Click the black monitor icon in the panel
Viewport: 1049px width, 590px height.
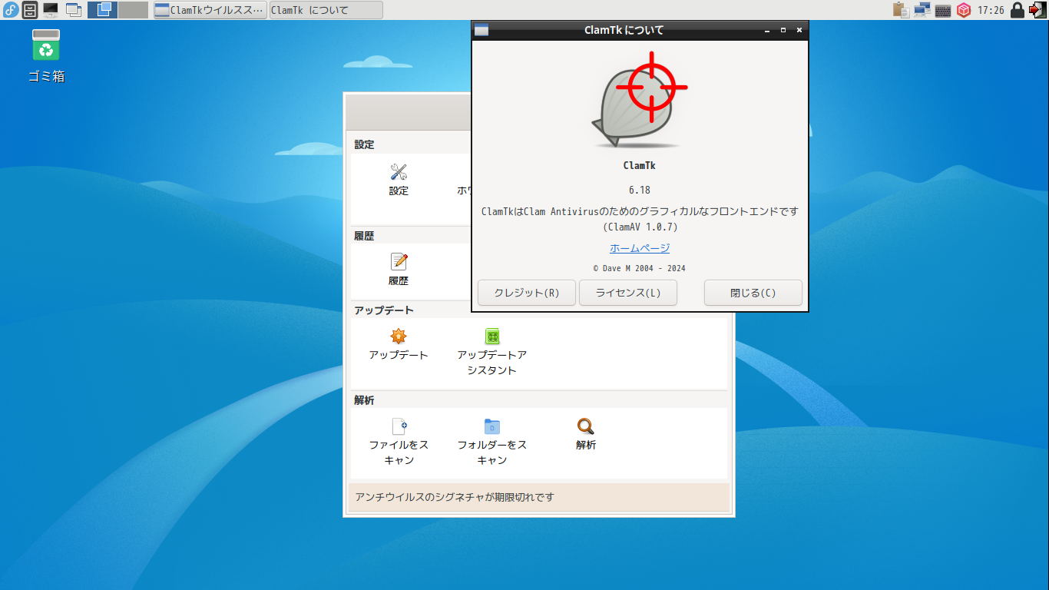51,10
